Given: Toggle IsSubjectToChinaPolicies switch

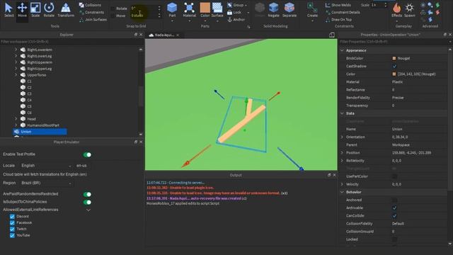Looking at the screenshot, I should tap(87, 202).
